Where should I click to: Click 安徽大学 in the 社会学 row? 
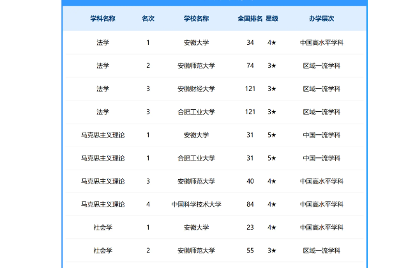(196, 228)
